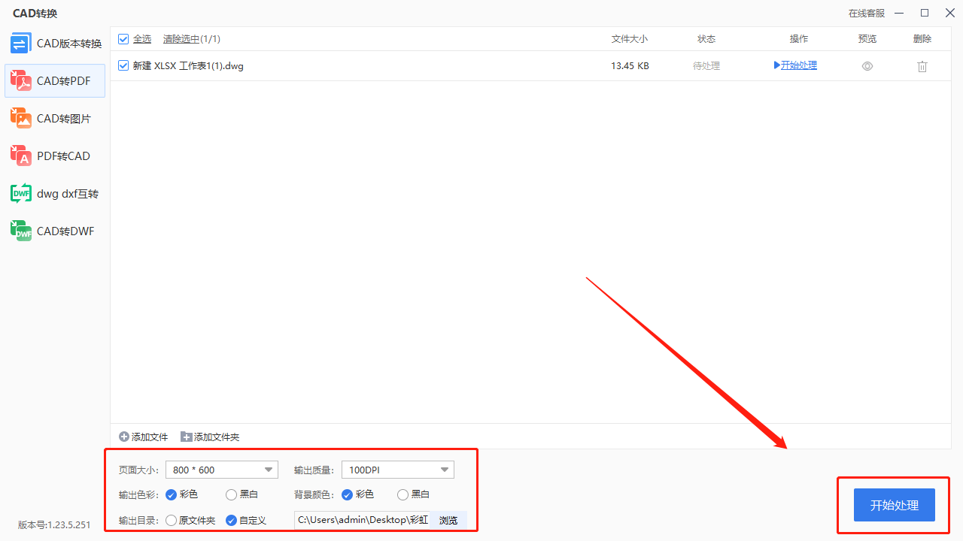The image size is (963, 541).
Task: Click the output path field C:\Users\admin\Desktop
Action: click(x=362, y=520)
